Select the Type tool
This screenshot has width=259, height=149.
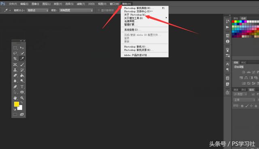click(22, 87)
